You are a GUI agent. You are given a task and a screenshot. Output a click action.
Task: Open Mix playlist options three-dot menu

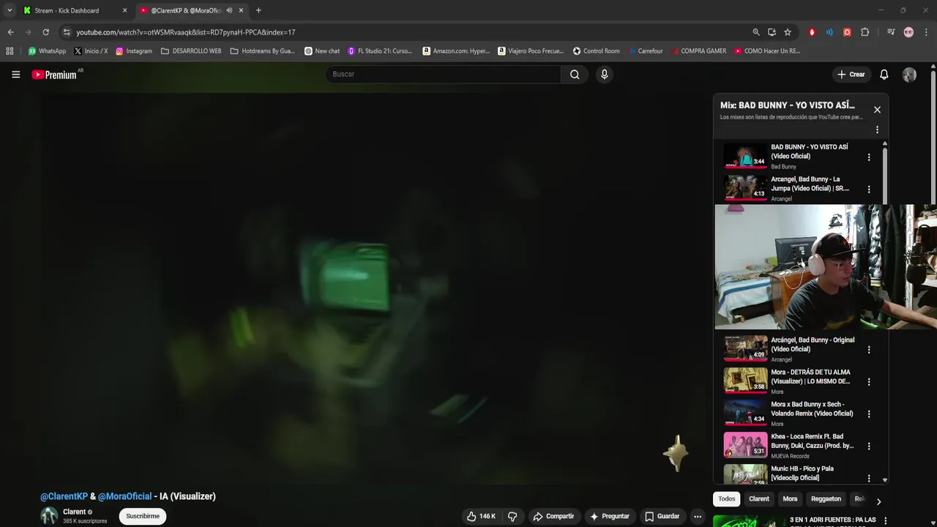pos(877,130)
